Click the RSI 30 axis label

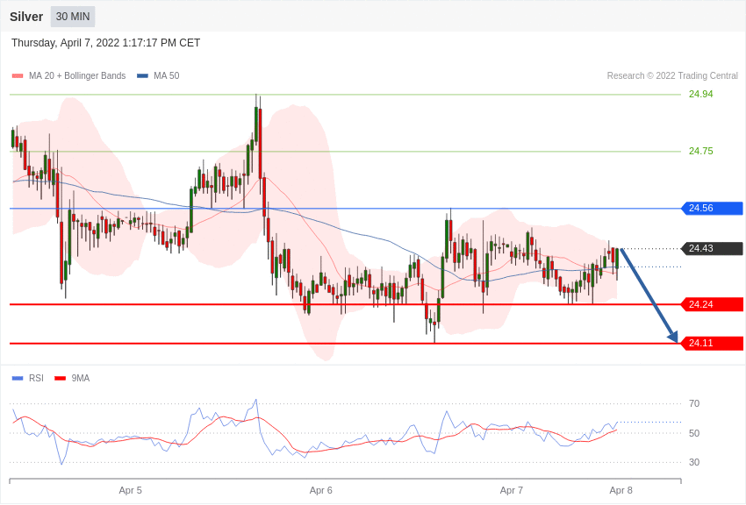(694, 462)
